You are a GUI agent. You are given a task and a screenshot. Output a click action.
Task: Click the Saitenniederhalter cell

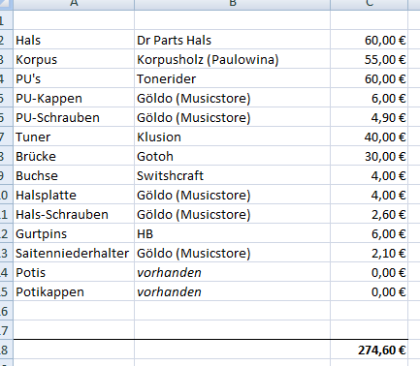[74, 253]
